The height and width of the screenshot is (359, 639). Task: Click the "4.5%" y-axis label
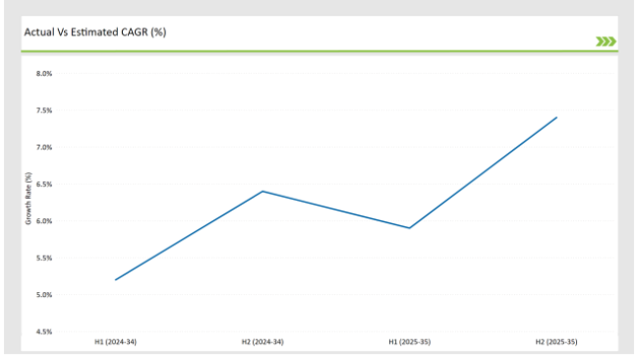tap(44, 331)
